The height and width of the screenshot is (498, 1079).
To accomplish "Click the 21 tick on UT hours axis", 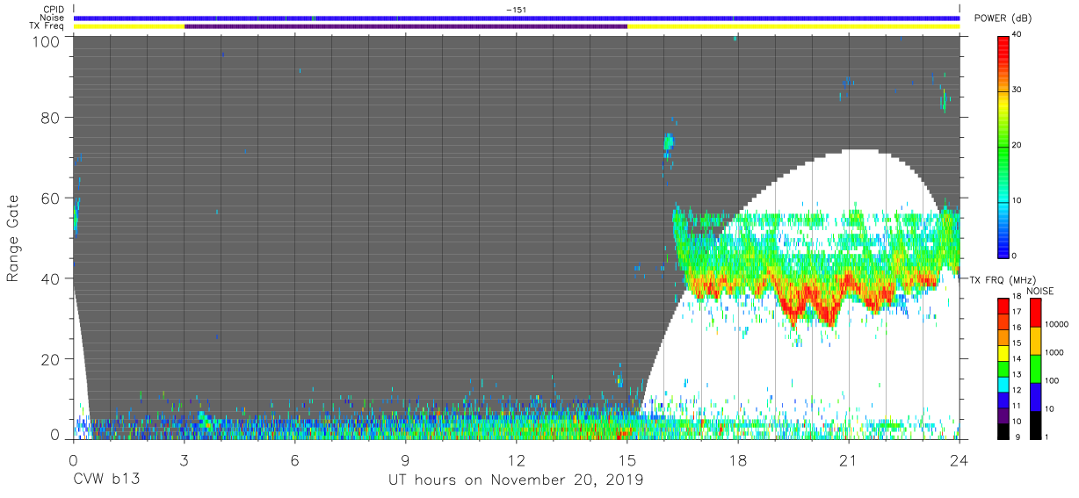I will pyautogui.click(x=849, y=459).
